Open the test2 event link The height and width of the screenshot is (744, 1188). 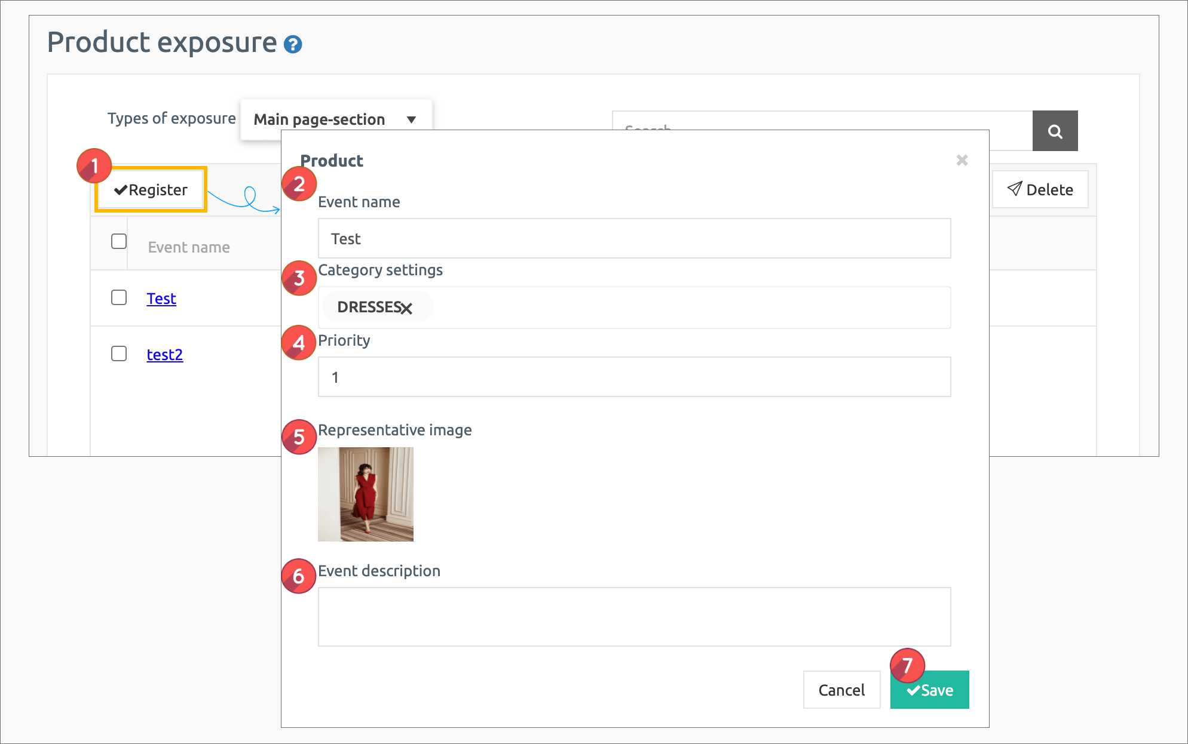(x=164, y=355)
